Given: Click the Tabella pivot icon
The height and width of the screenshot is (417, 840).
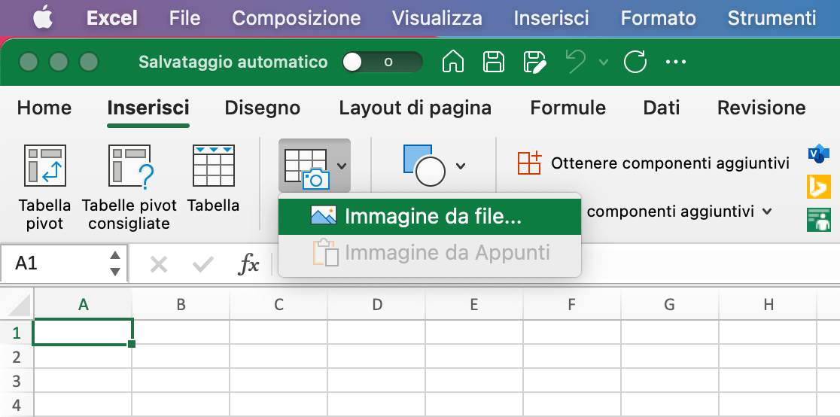Looking at the screenshot, I should tap(44, 166).
